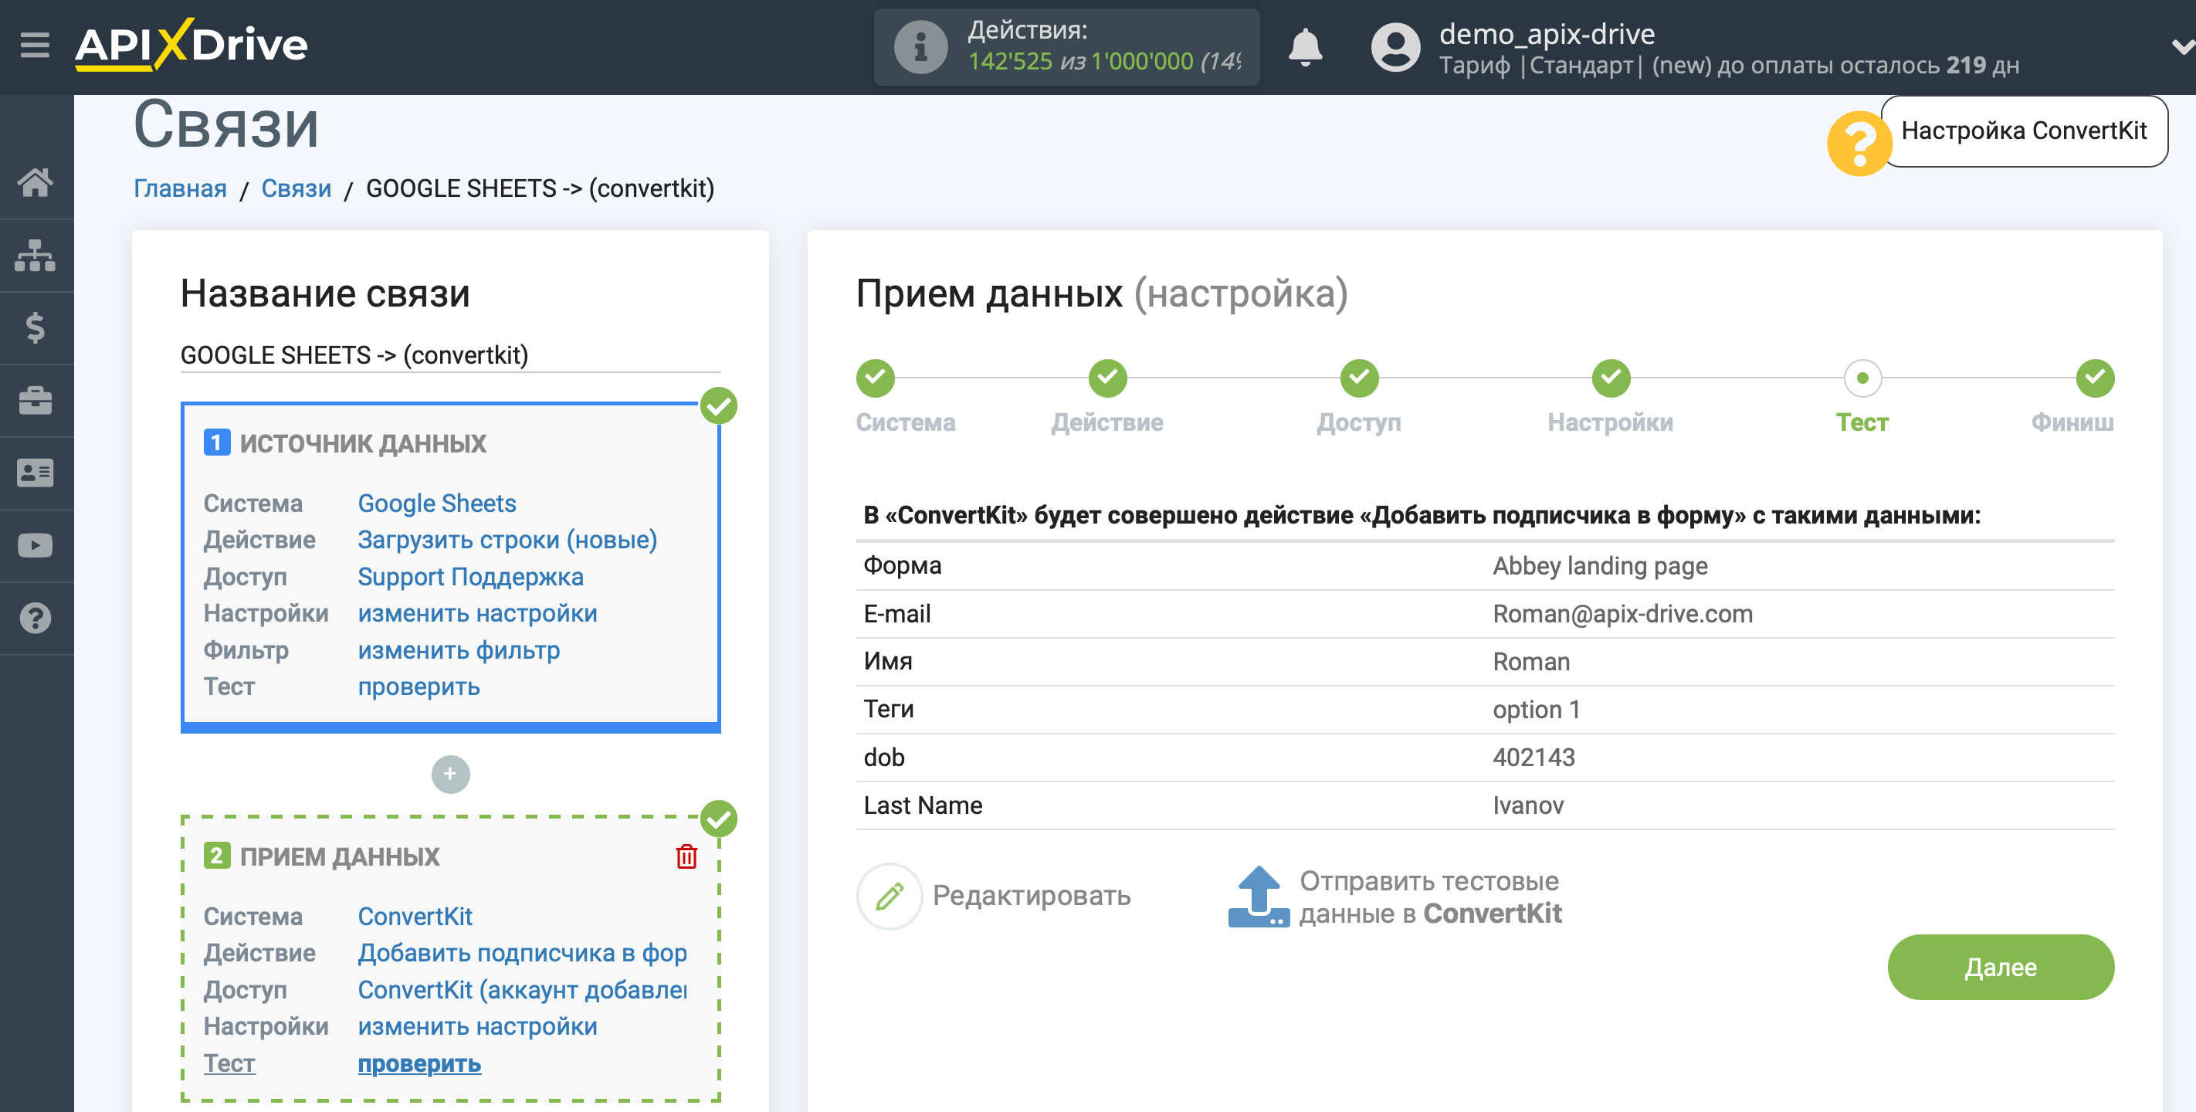Click the yellow question mark help icon
Image resolution: width=2196 pixels, height=1112 pixels.
1859,144
